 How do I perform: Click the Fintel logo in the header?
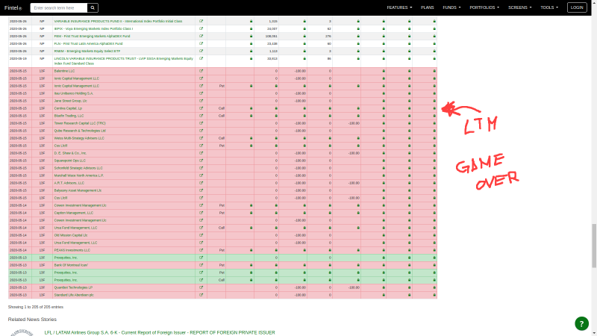12,7
